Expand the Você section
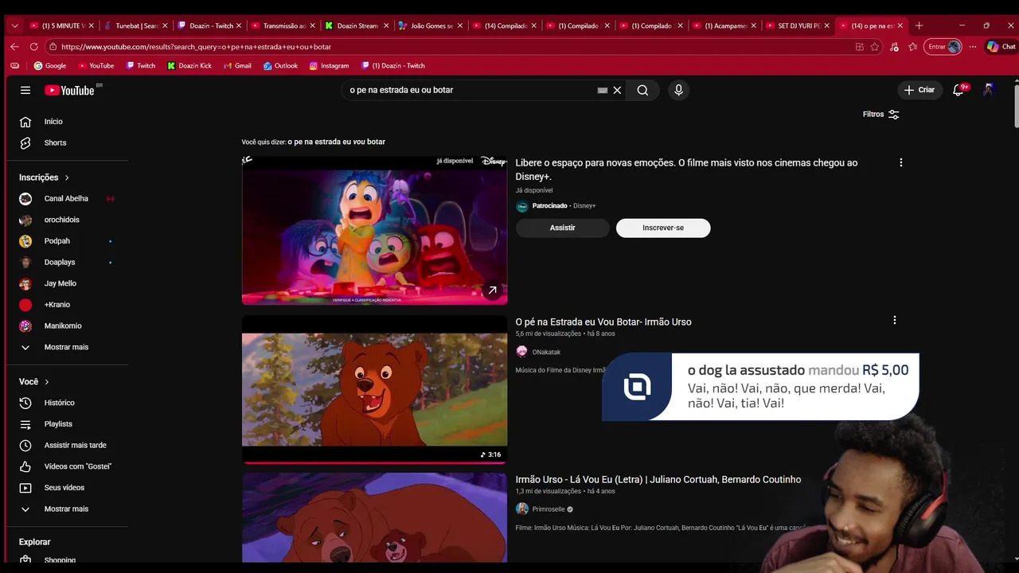The width and height of the screenshot is (1019, 573). pos(34,381)
